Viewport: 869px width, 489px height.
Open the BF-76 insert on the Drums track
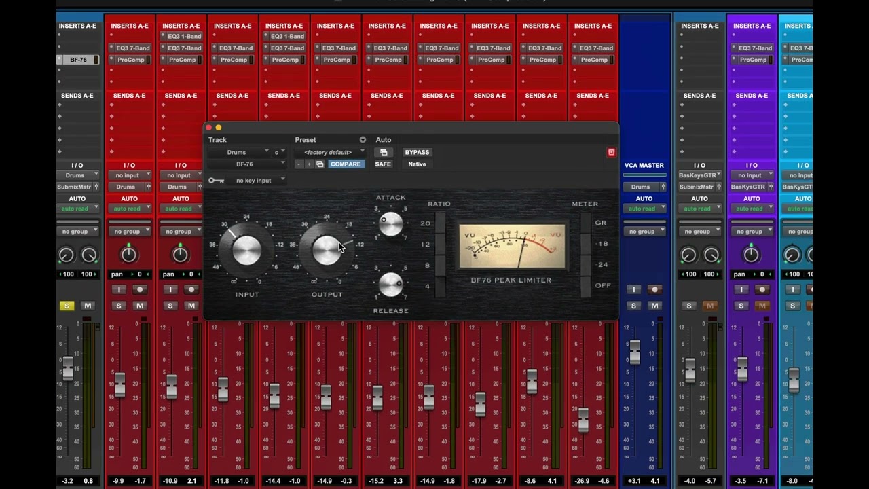(x=78, y=60)
